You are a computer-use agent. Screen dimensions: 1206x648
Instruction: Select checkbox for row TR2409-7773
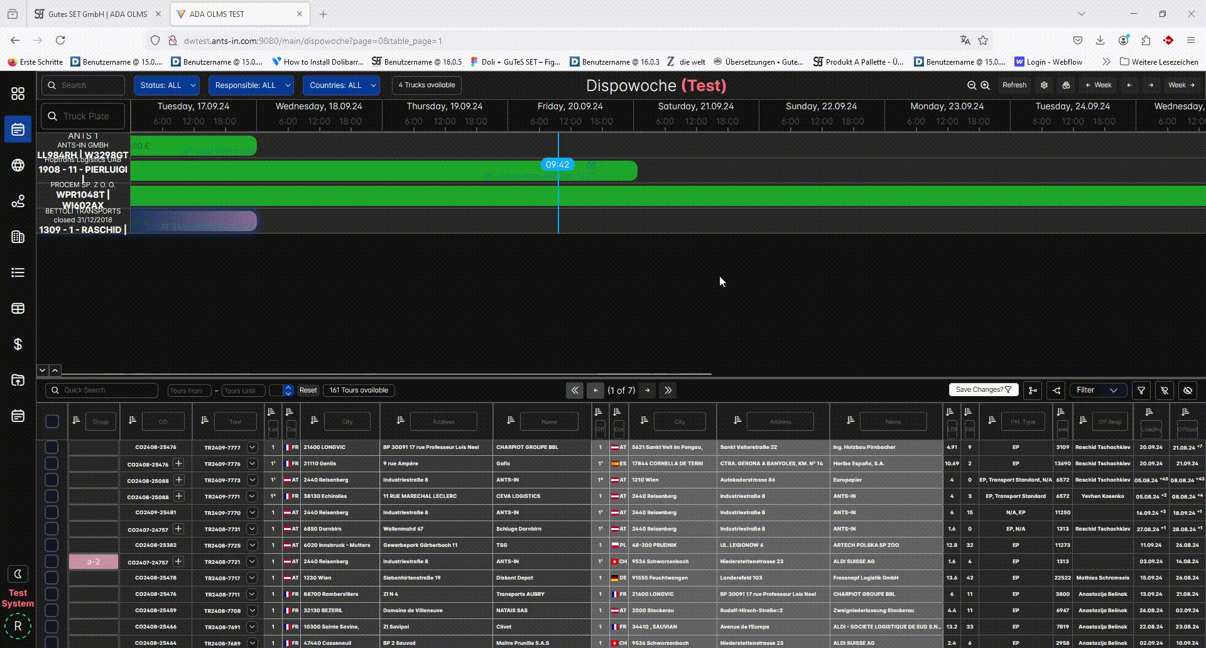(52, 480)
